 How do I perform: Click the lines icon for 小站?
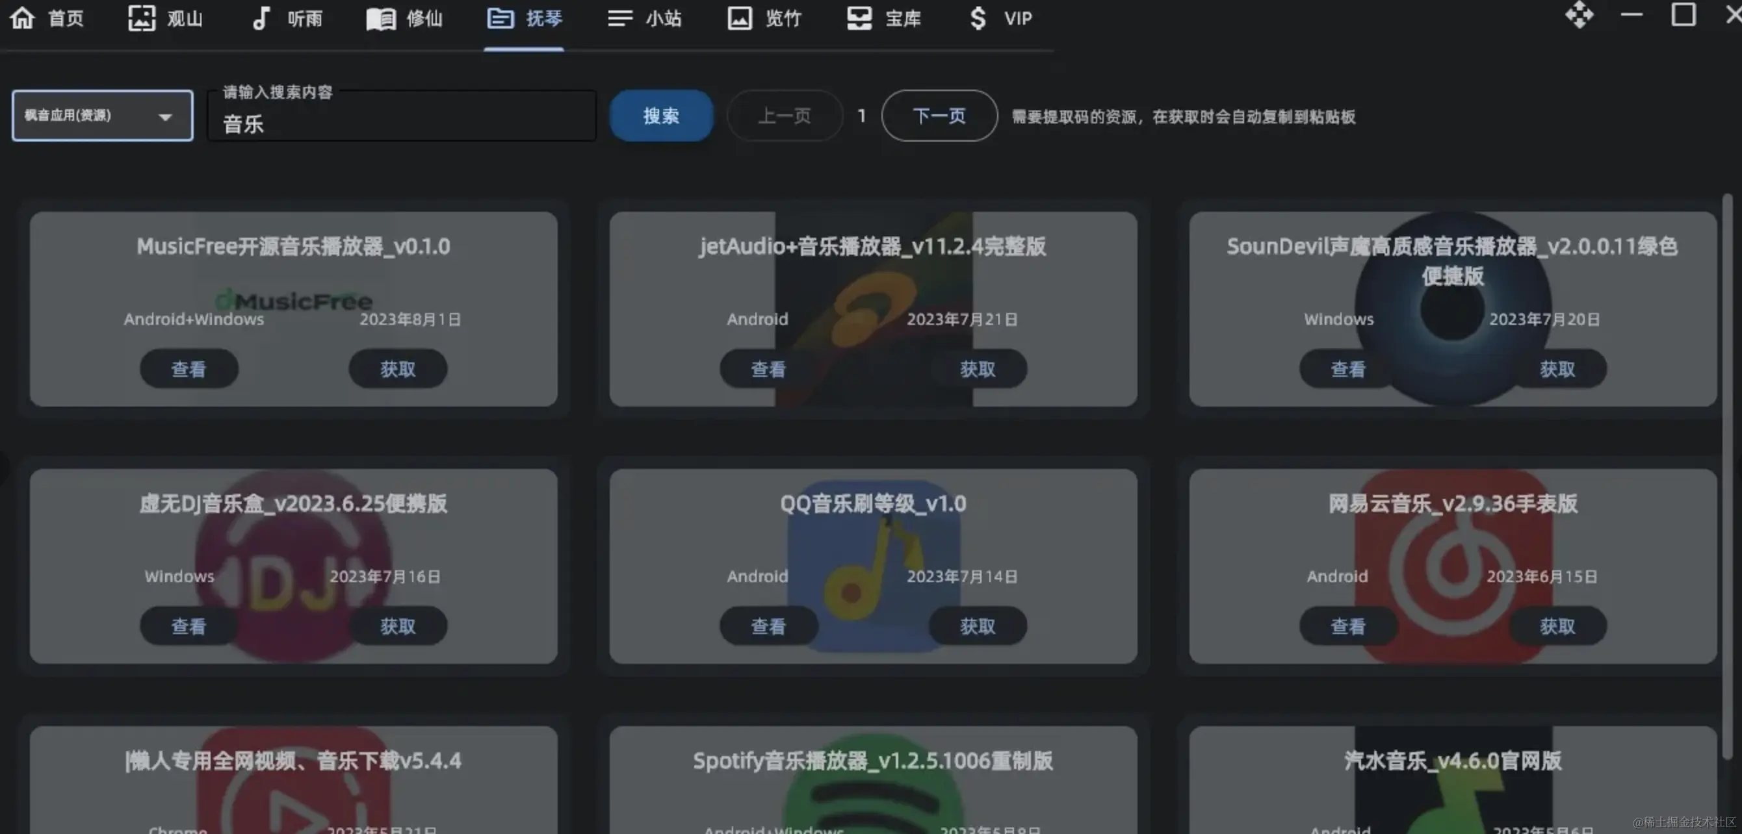pos(619,18)
